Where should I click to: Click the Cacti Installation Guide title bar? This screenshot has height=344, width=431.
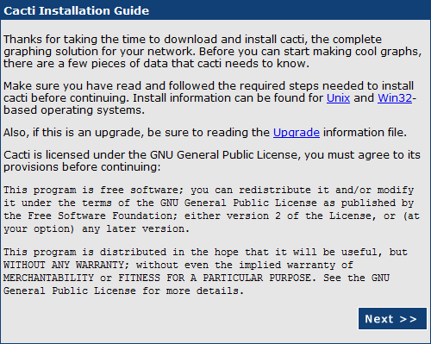pyautogui.click(x=215, y=10)
